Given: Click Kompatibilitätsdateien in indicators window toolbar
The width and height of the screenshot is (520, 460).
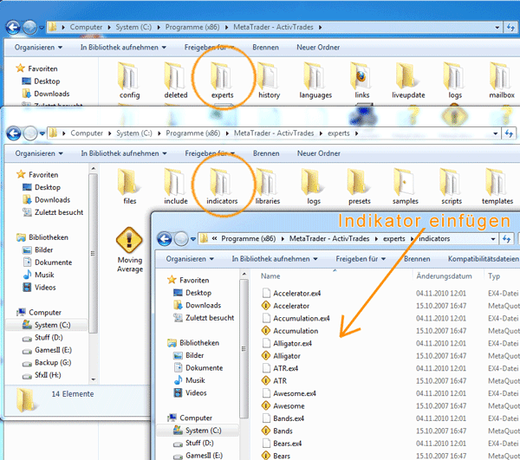Looking at the screenshot, I should pos(484,259).
